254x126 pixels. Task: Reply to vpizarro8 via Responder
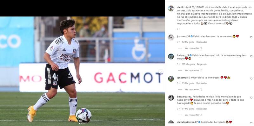(x=202, y=83)
